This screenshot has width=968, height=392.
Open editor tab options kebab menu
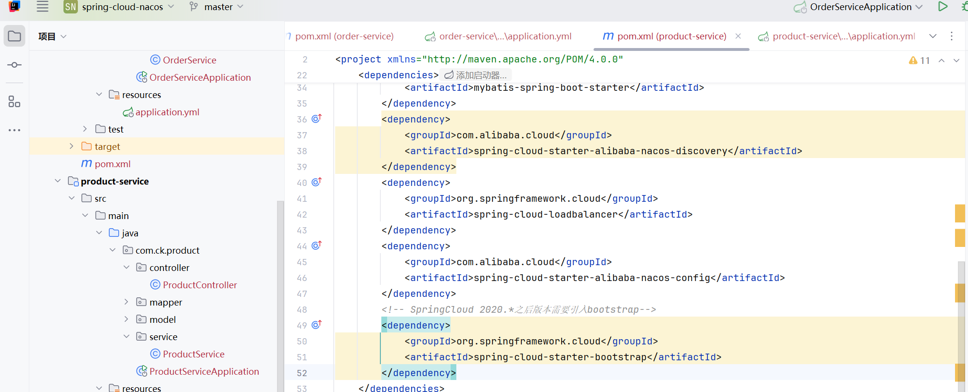[952, 36]
